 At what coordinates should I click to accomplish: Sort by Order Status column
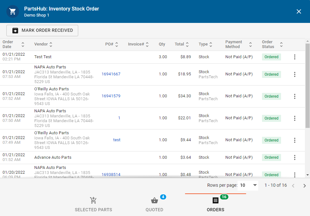coord(272,44)
